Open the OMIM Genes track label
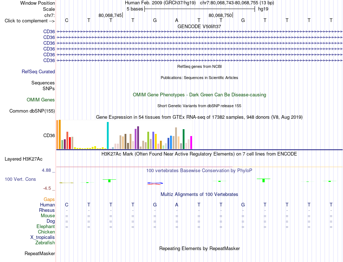The height and width of the screenshot is (262, 343). coord(41,100)
